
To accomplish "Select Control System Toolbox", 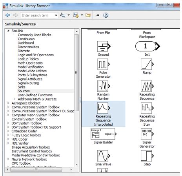I will [29, 119].
